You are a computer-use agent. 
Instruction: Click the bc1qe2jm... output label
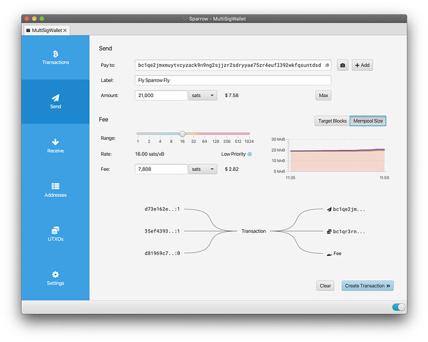(x=349, y=209)
